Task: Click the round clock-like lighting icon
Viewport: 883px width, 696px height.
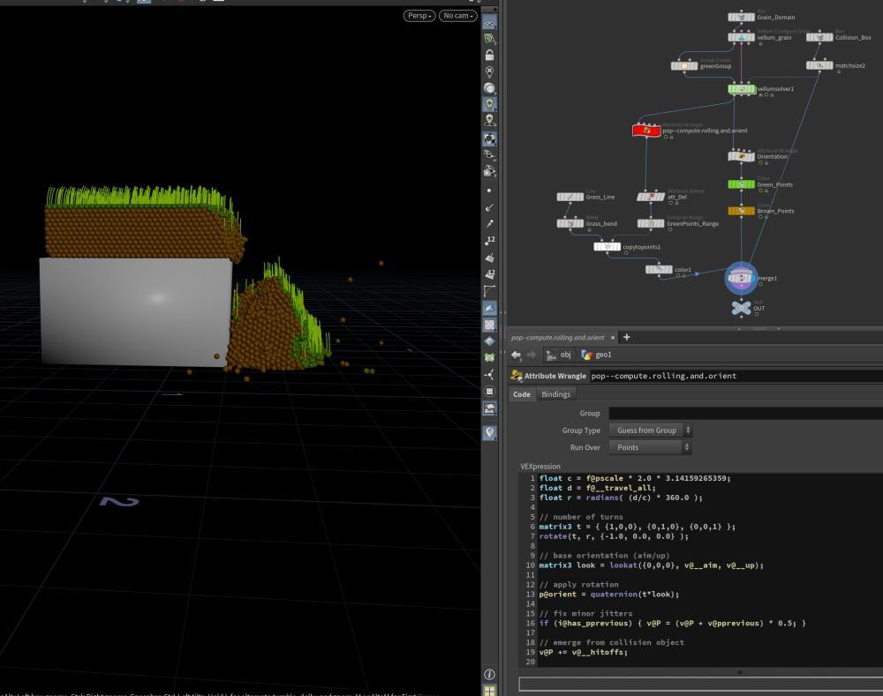Action: [489, 88]
